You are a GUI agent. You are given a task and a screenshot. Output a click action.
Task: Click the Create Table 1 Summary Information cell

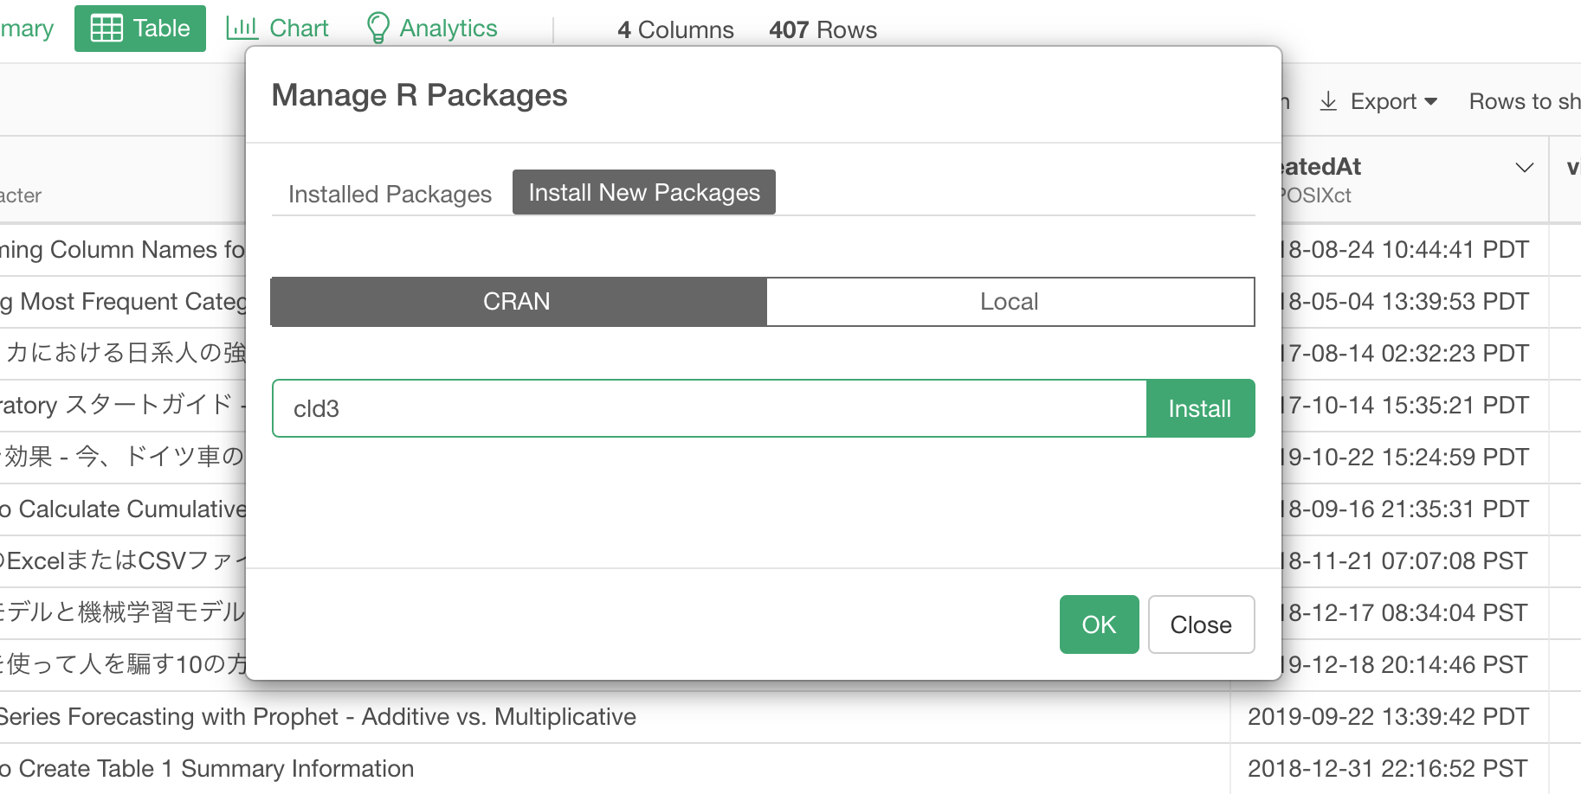208,769
